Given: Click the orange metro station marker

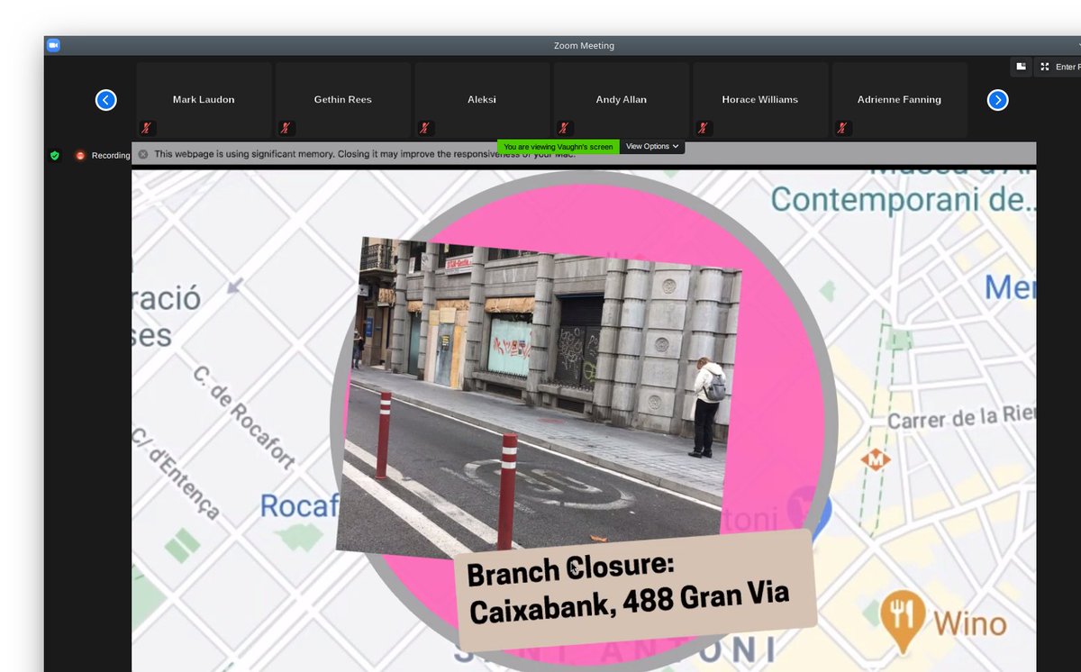Looking at the screenshot, I should pyautogui.click(x=875, y=459).
